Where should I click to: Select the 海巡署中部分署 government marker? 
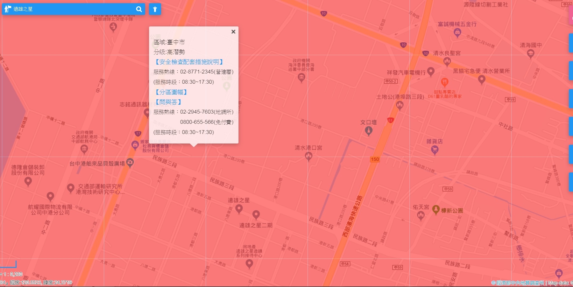point(301,77)
